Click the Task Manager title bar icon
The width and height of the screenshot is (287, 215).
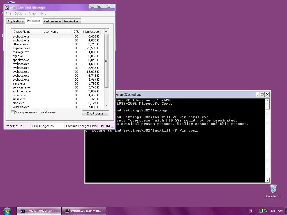tap(7, 7)
